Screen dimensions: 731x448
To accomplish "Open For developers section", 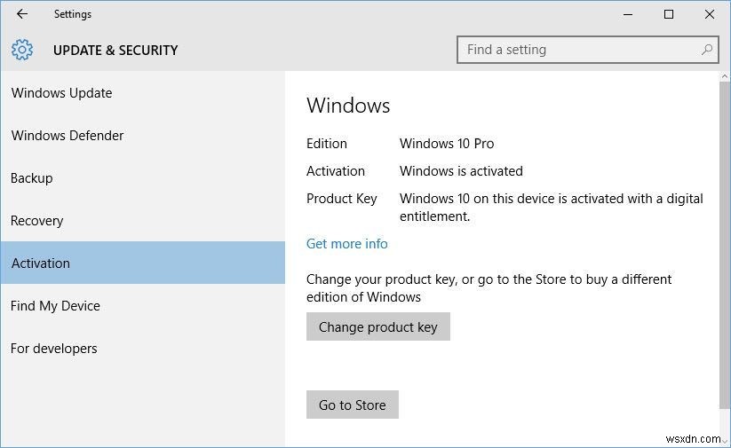I will pos(143,349).
